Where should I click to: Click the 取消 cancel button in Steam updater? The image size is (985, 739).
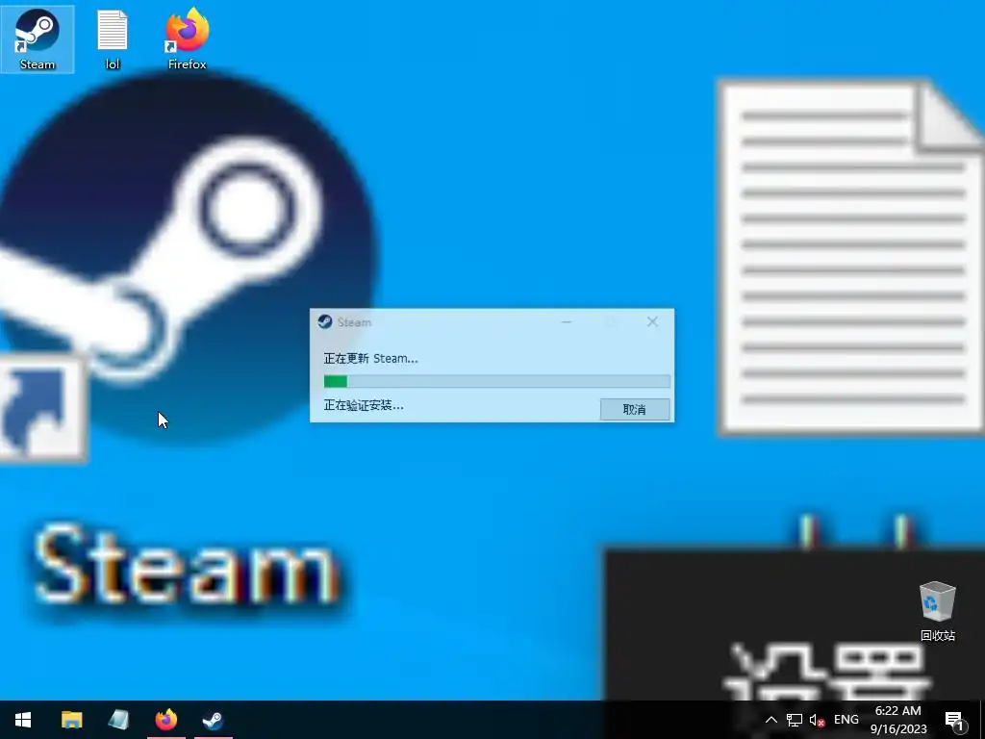tap(635, 409)
